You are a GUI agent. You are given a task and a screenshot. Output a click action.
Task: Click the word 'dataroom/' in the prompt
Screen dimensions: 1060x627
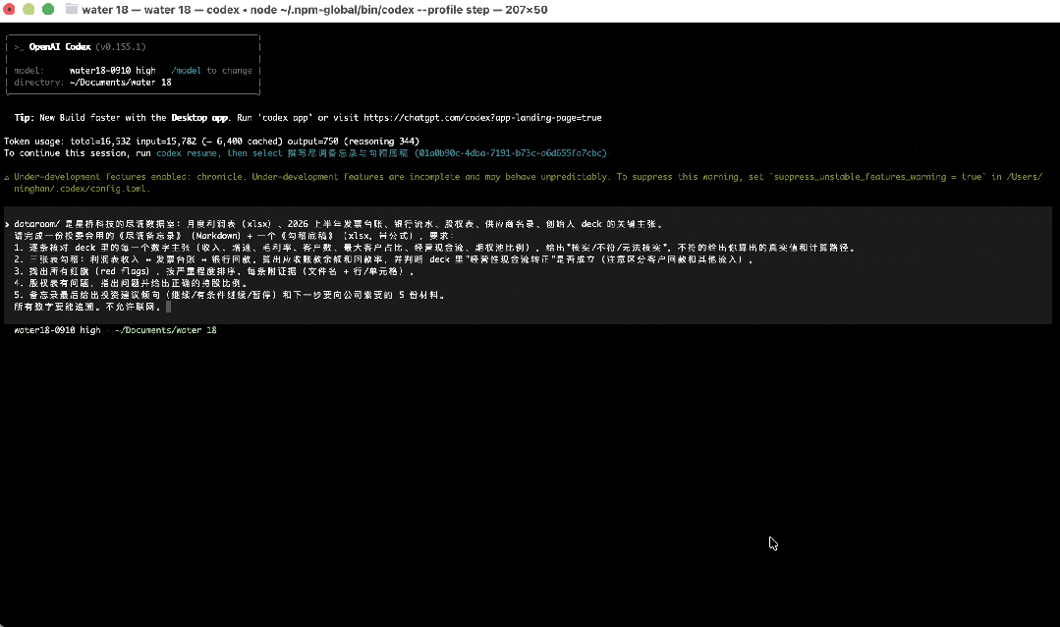coord(36,224)
